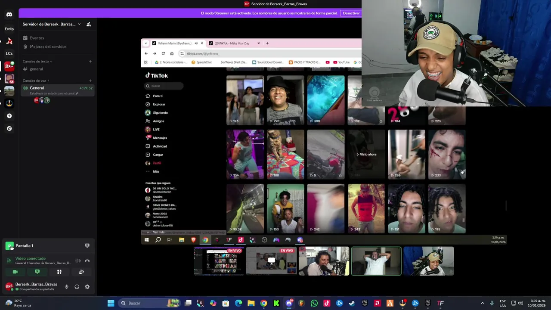551x310 pixels.
Task: Click Desactivar on the Streamer mode banner
Action: click(351, 13)
